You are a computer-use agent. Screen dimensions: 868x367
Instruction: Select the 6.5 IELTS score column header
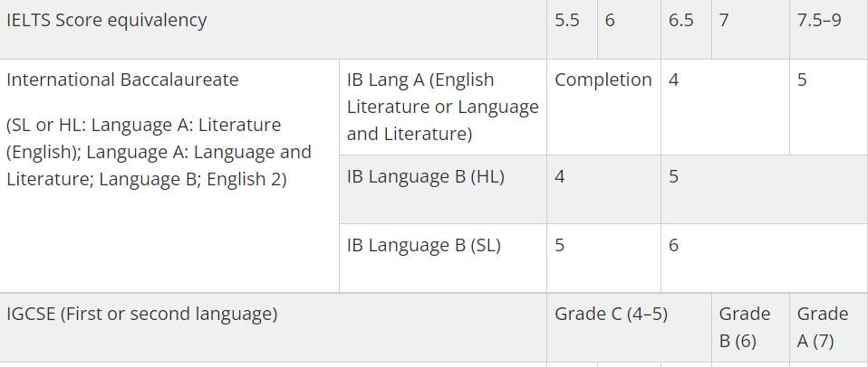point(686,29)
